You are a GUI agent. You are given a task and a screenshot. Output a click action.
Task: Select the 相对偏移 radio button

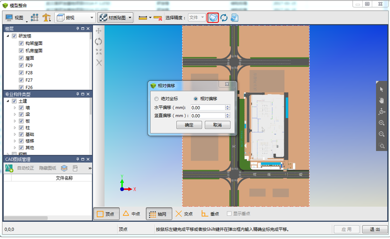(x=196, y=99)
